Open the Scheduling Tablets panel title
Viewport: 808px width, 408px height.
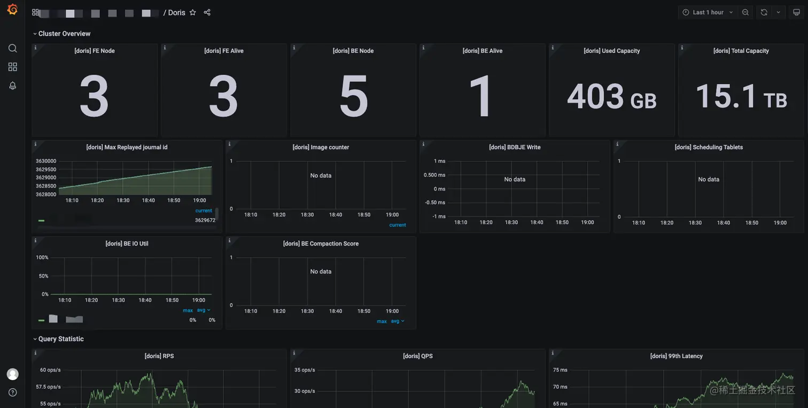pyautogui.click(x=709, y=147)
